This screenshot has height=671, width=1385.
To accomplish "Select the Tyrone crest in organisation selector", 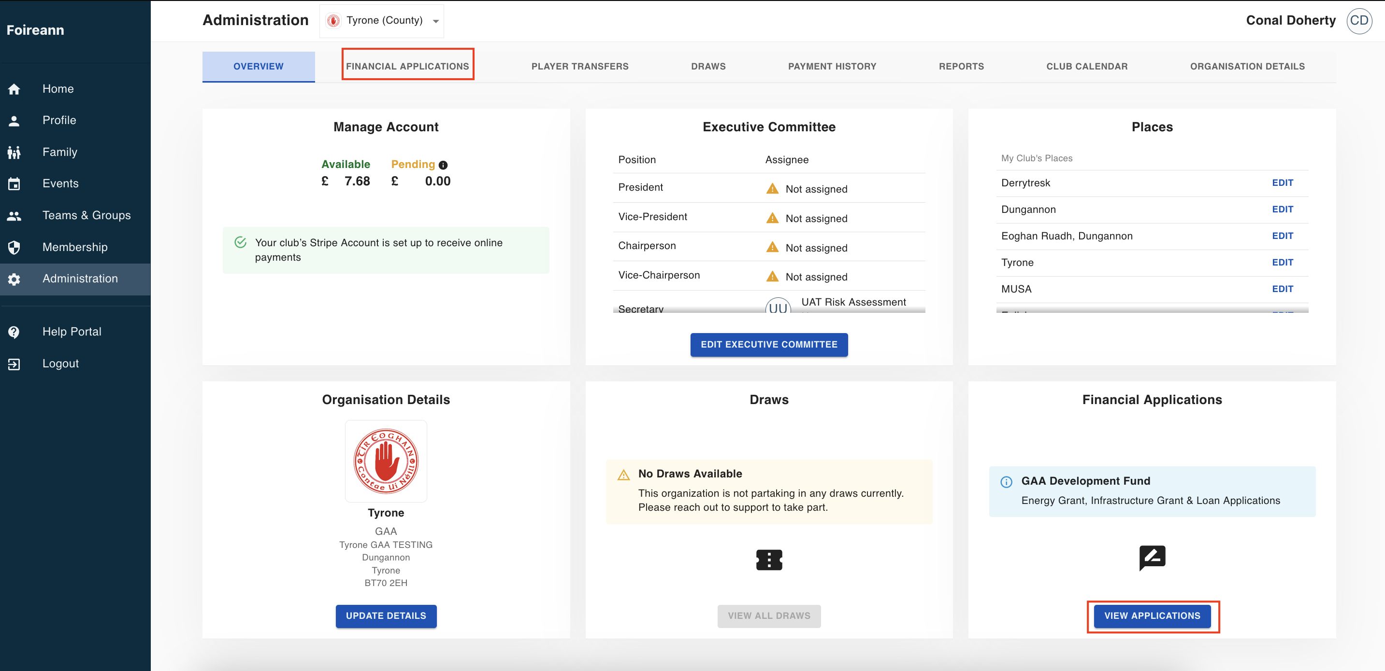I will 333,21.
